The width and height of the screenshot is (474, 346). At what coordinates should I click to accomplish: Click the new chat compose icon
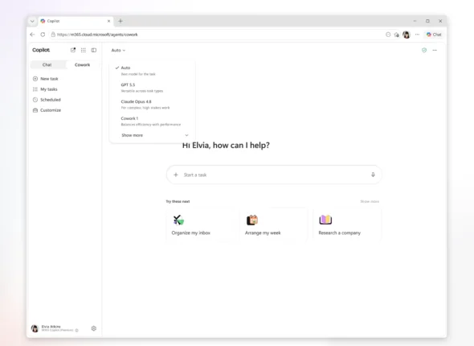73,50
